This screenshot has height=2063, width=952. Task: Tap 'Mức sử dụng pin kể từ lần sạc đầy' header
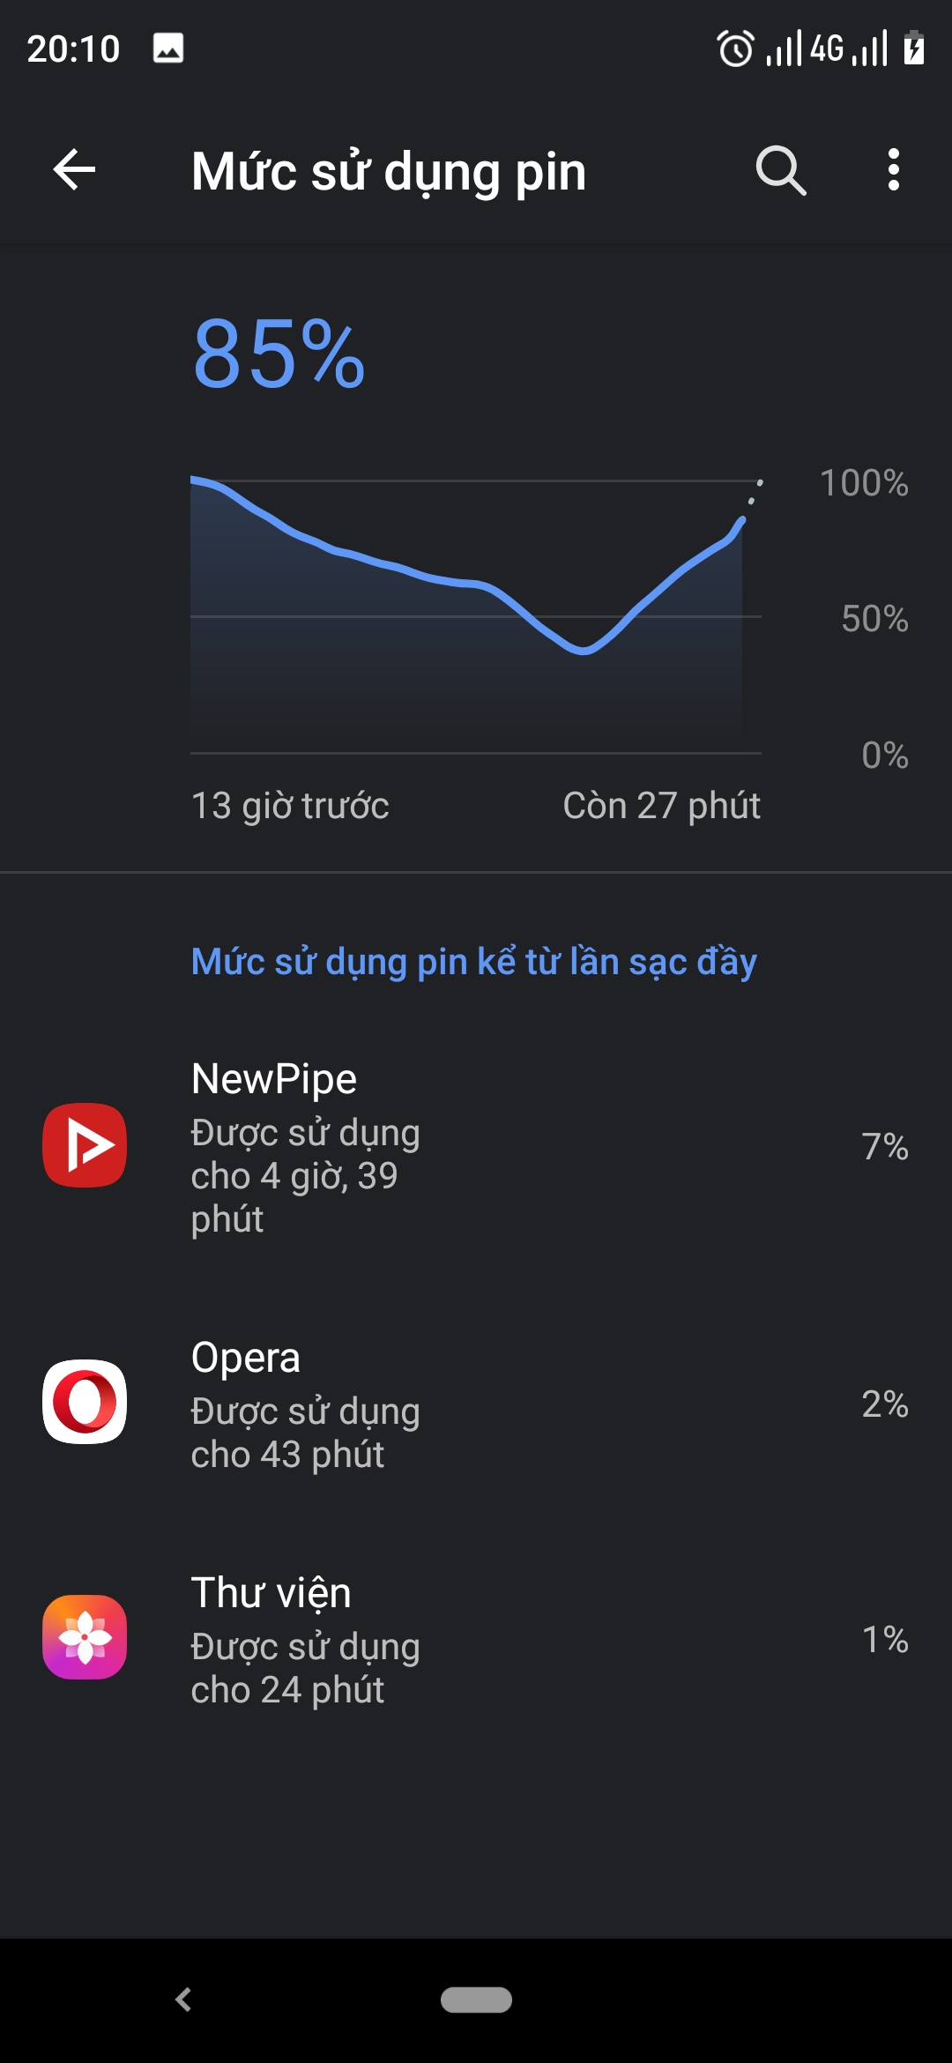coord(474,962)
